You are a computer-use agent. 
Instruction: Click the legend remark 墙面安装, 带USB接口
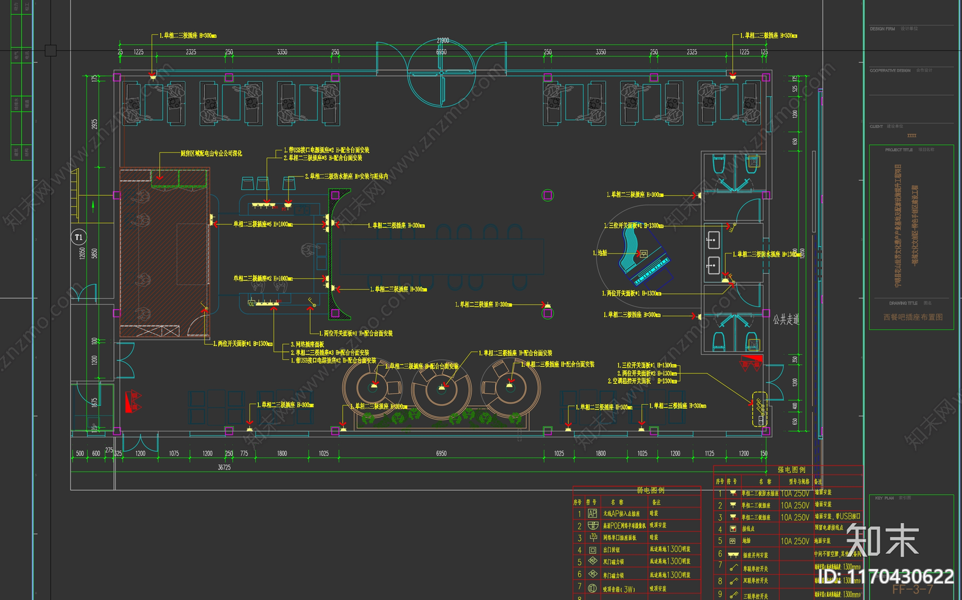[x=837, y=517]
